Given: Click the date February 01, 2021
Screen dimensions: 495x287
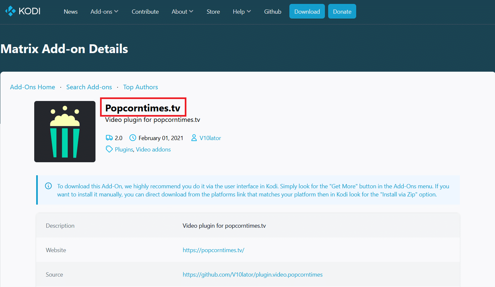Looking at the screenshot, I should [161, 138].
